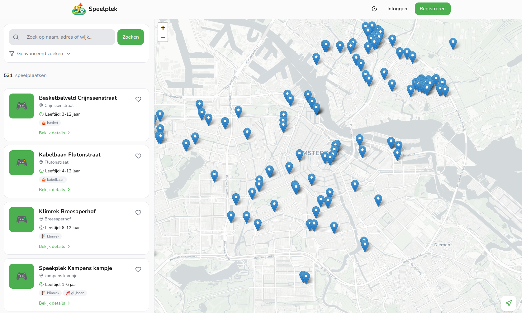Expand the Geavanceerd zoeken options
The width and height of the screenshot is (522, 313).
[40, 54]
